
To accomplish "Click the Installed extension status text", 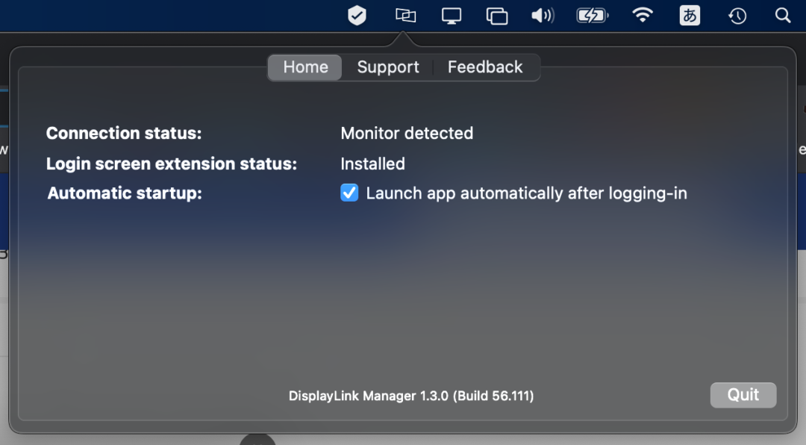I will tap(372, 164).
